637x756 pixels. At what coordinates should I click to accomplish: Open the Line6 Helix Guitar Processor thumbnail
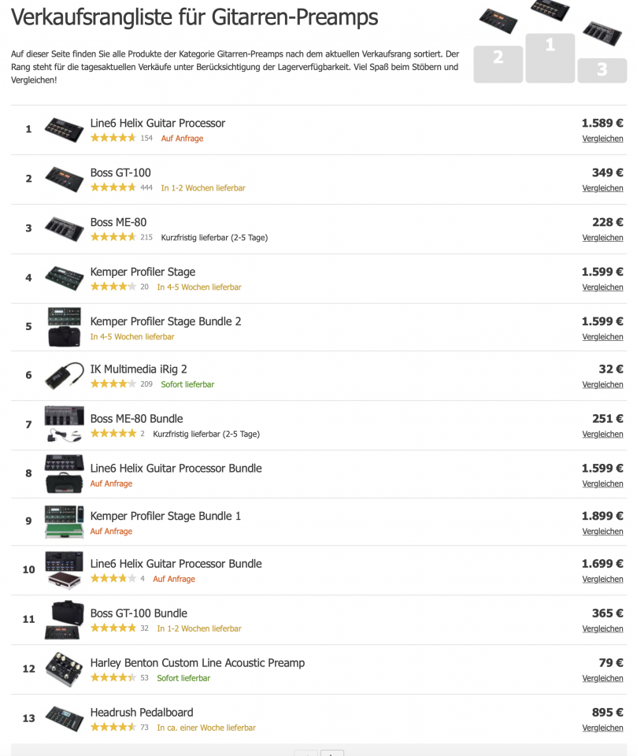click(64, 129)
